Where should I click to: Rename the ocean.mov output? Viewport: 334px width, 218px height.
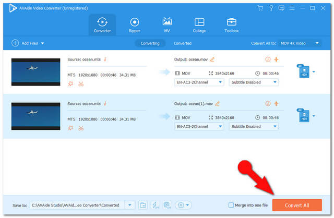[x=212, y=59]
